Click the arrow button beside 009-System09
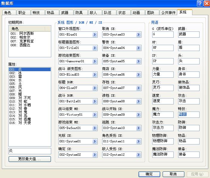 pyautogui.click(x=138, y=115)
